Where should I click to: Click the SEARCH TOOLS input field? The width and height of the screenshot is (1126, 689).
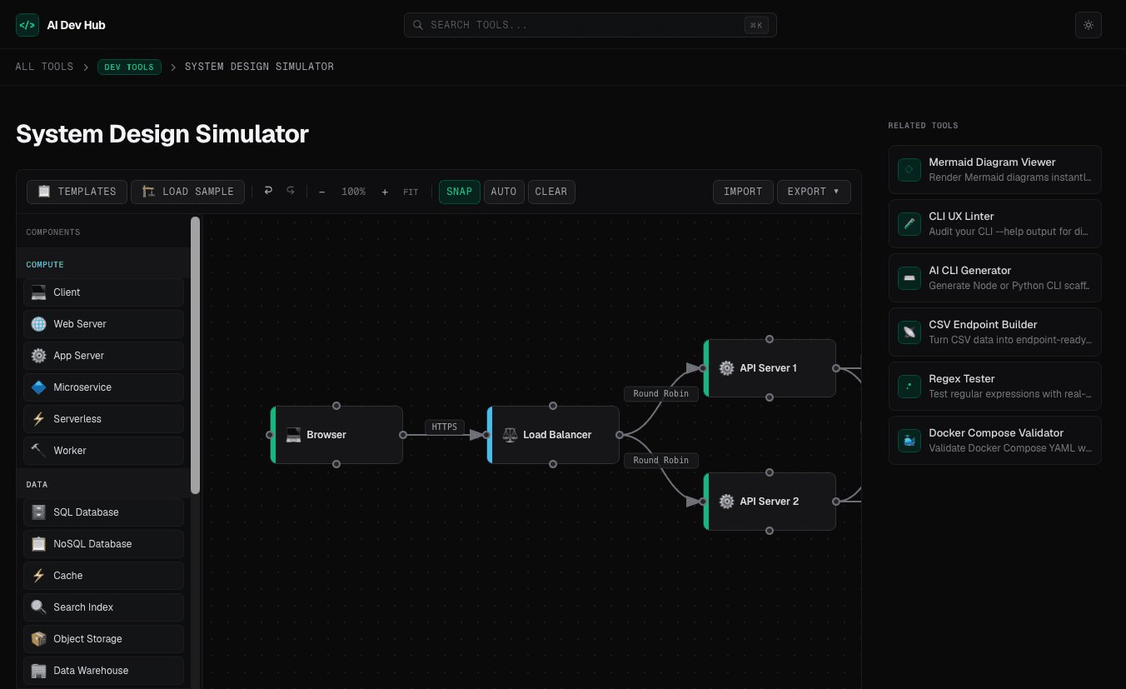click(x=590, y=25)
